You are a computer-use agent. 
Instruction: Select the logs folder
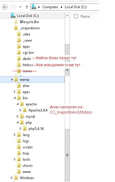(x=26, y=141)
